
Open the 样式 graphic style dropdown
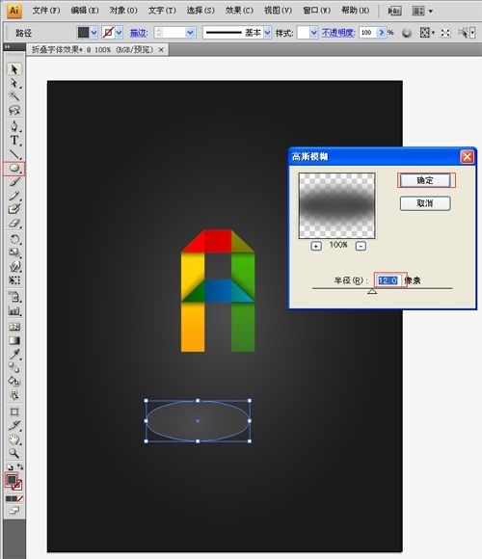[x=313, y=33]
